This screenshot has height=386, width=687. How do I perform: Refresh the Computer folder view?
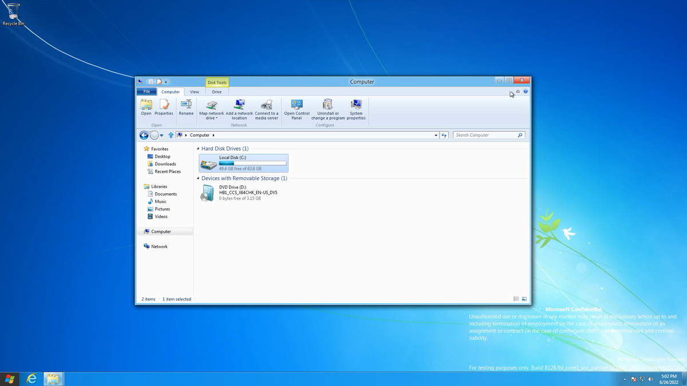(x=444, y=135)
